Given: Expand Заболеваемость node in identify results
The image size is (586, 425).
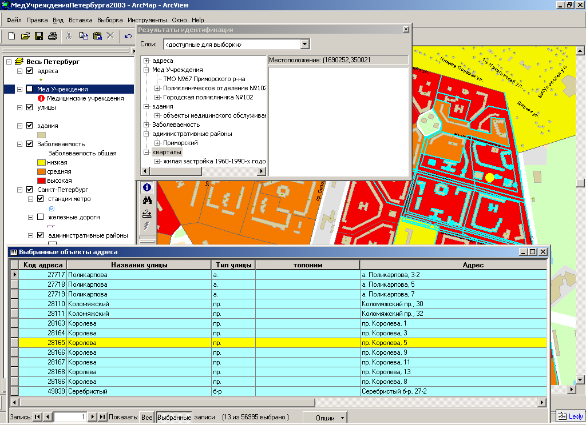Looking at the screenshot, I should [x=146, y=125].
